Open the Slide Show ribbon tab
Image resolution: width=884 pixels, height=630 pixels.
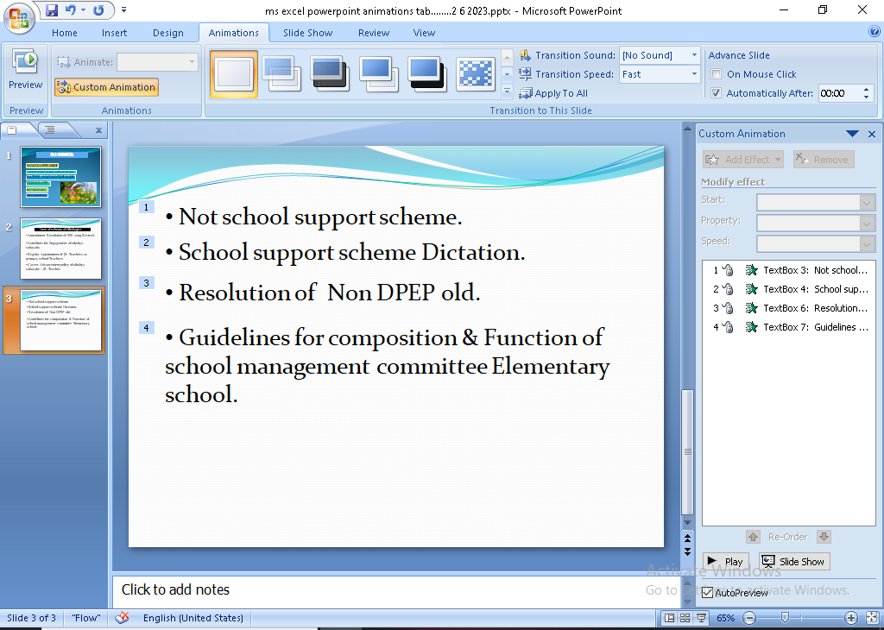tap(307, 33)
